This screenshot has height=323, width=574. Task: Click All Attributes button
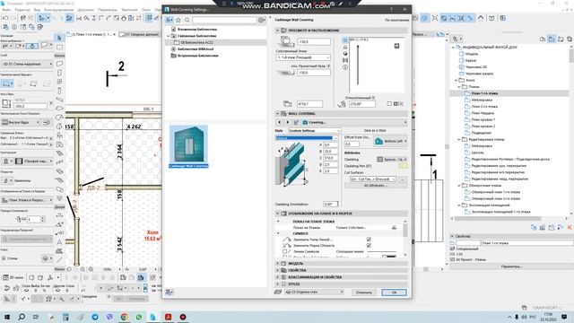pyautogui.click(x=376, y=186)
